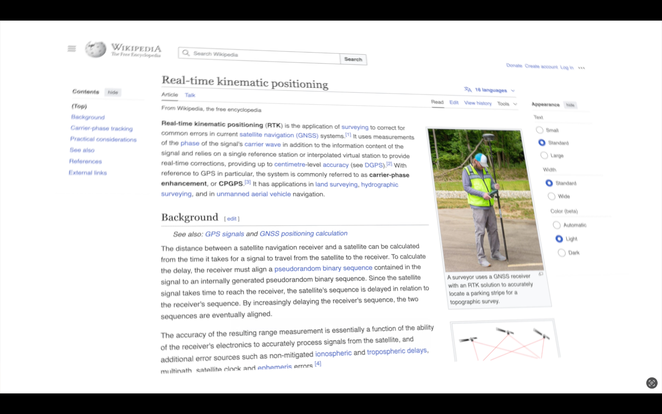The image size is (662, 414).
Task: Select Large text size
Action: 544,155
